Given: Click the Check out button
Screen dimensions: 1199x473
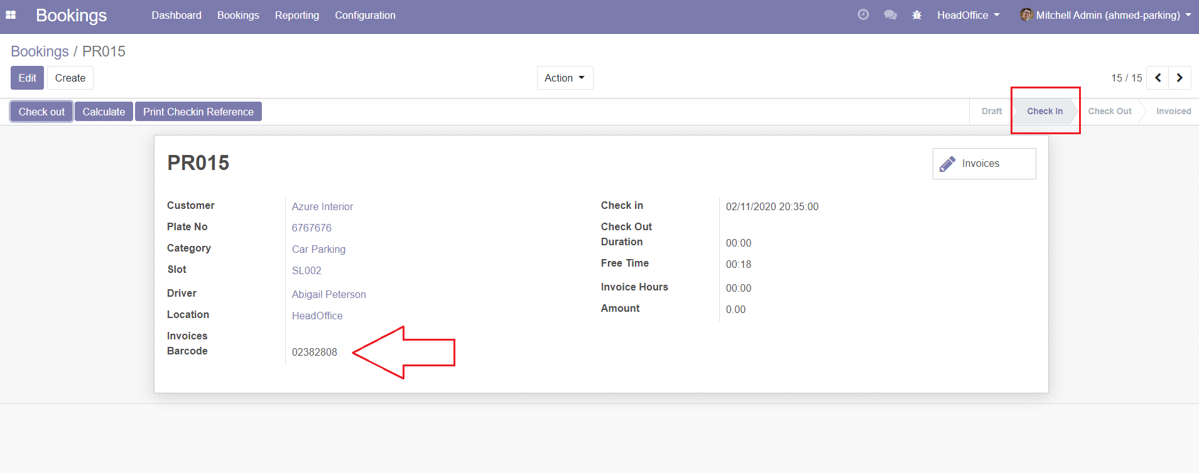Looking at the screenshot, I should coord(41,112).
